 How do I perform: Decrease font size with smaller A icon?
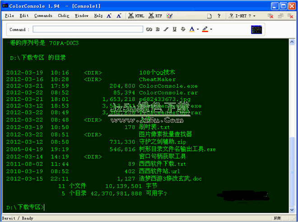click(x=119, y=16)
